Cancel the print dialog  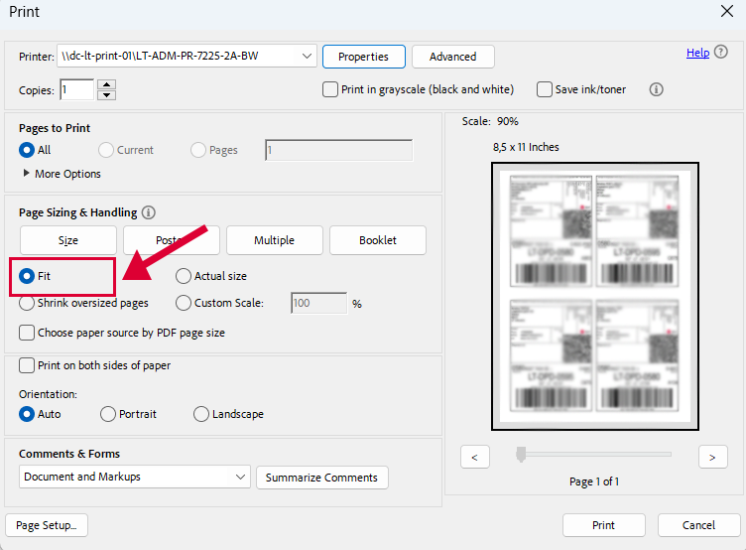coord(699,525)
